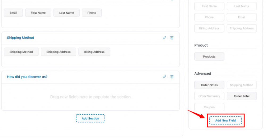266x138 pixels.
Task: Click the empty drop area for new fields
Action: (90, 97)
